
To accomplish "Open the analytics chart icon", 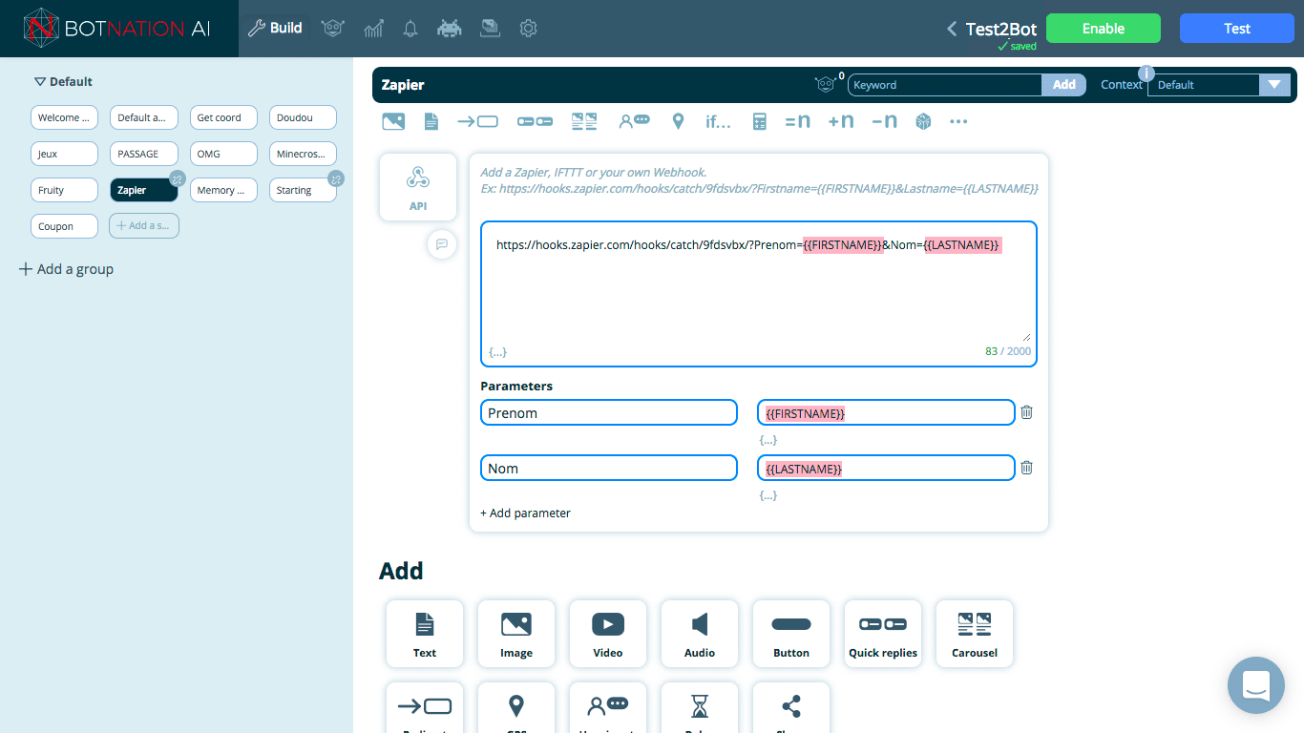I will [x=373, y=29].
